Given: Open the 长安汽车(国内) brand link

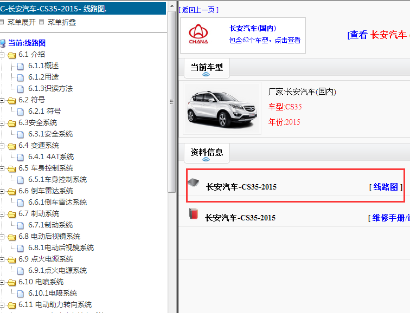Looking at the screenshot, I should coord(253,28).
